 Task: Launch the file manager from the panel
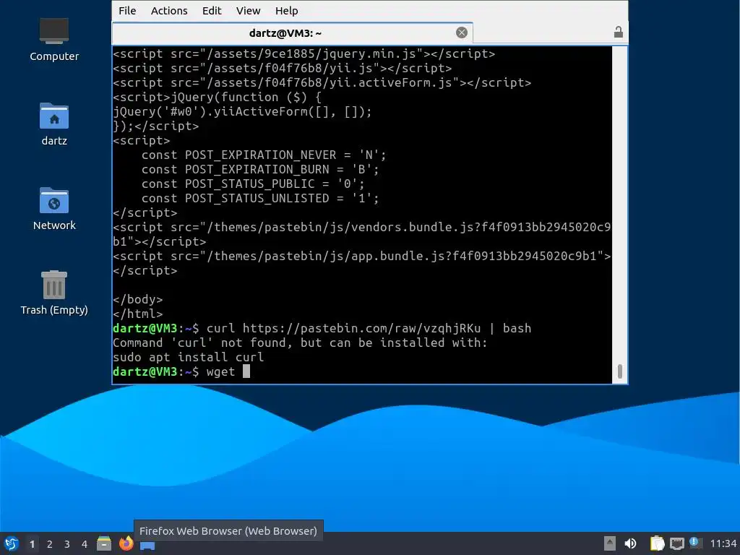pos(104,543)
